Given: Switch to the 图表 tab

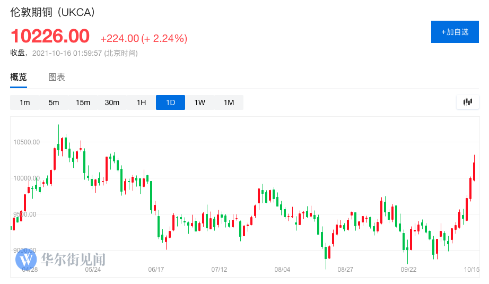Looking at the screenshot, I should tap(56, 77).
